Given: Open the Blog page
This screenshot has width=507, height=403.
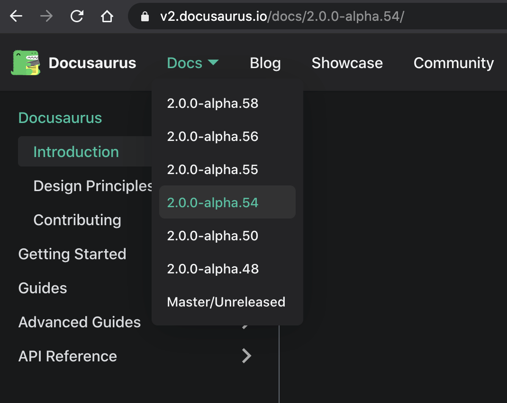Looking at the screenshot, I should pyautogui.click(x=265, y=62).
